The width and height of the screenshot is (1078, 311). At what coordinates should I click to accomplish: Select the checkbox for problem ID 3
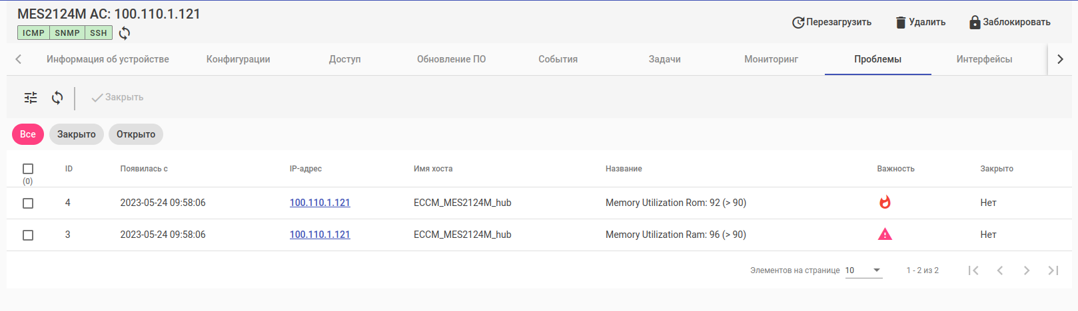point(28,235)
